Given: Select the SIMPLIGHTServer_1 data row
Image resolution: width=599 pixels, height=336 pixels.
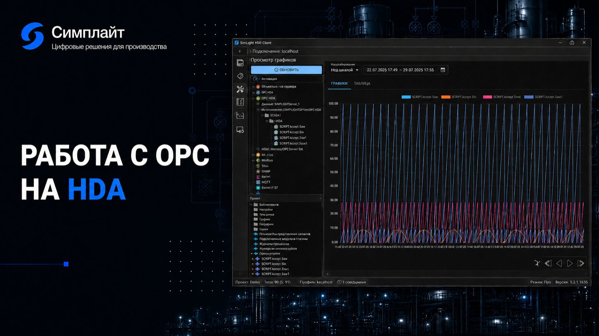Looking at the screenshot, I should click(281, 104).
